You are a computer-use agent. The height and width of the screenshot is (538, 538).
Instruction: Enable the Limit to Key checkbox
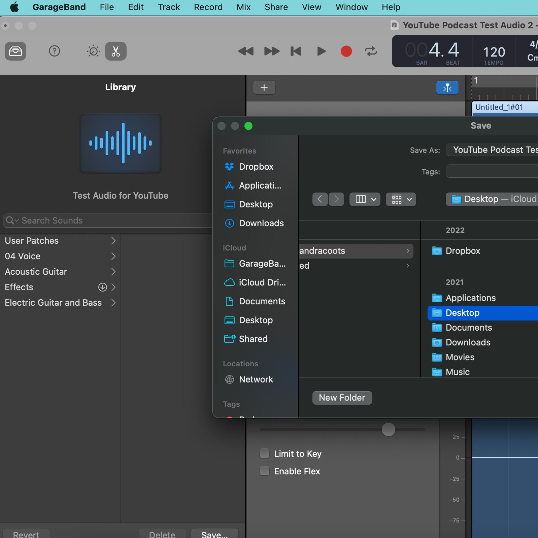click(x=265, y=453)
